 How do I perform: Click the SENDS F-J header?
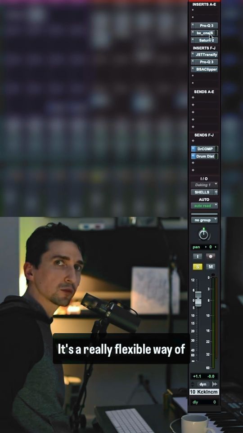[x=204, y=135]
